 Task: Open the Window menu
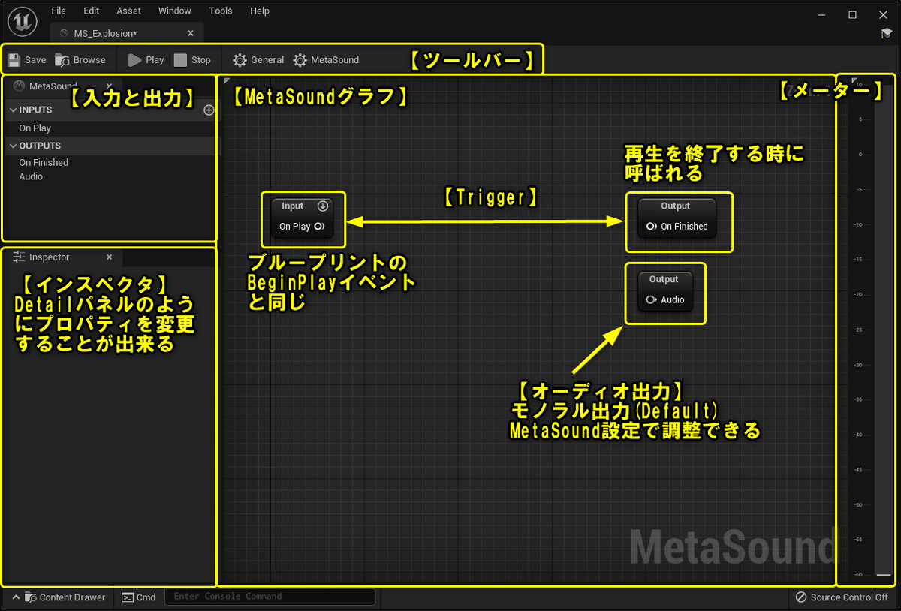(175, 11)
